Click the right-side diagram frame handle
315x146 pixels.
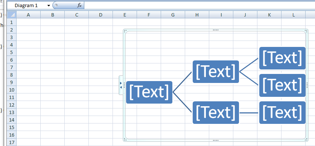pos(307,85)
